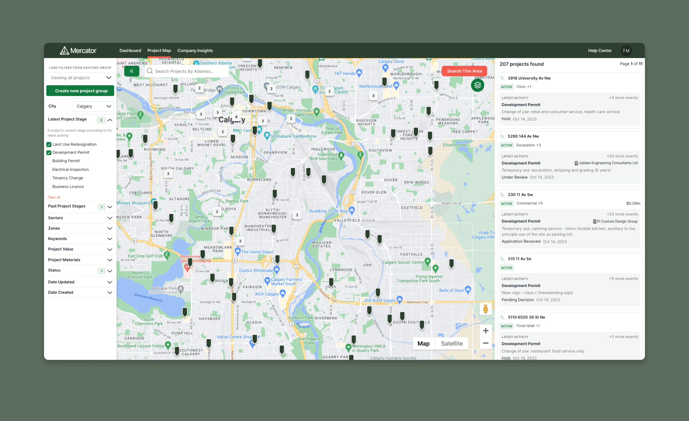Favorite the 330 11 Av Sw project
Viewport: 689px width, 421px height.
tap(502, 195)
